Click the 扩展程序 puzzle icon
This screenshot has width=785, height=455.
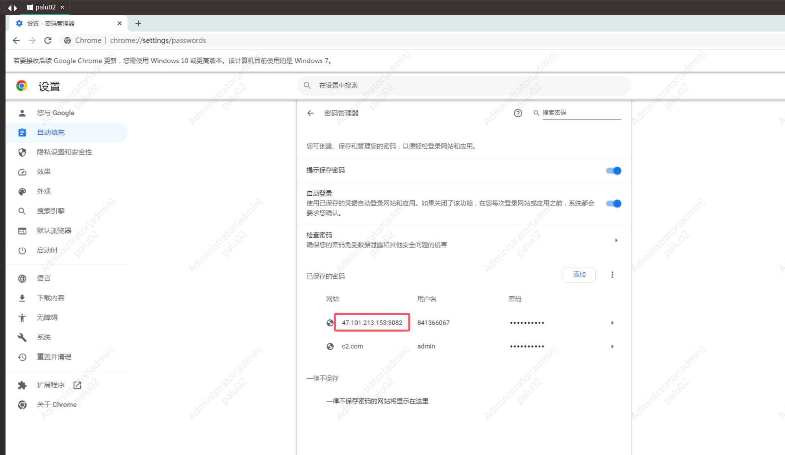tap(22, 385)
